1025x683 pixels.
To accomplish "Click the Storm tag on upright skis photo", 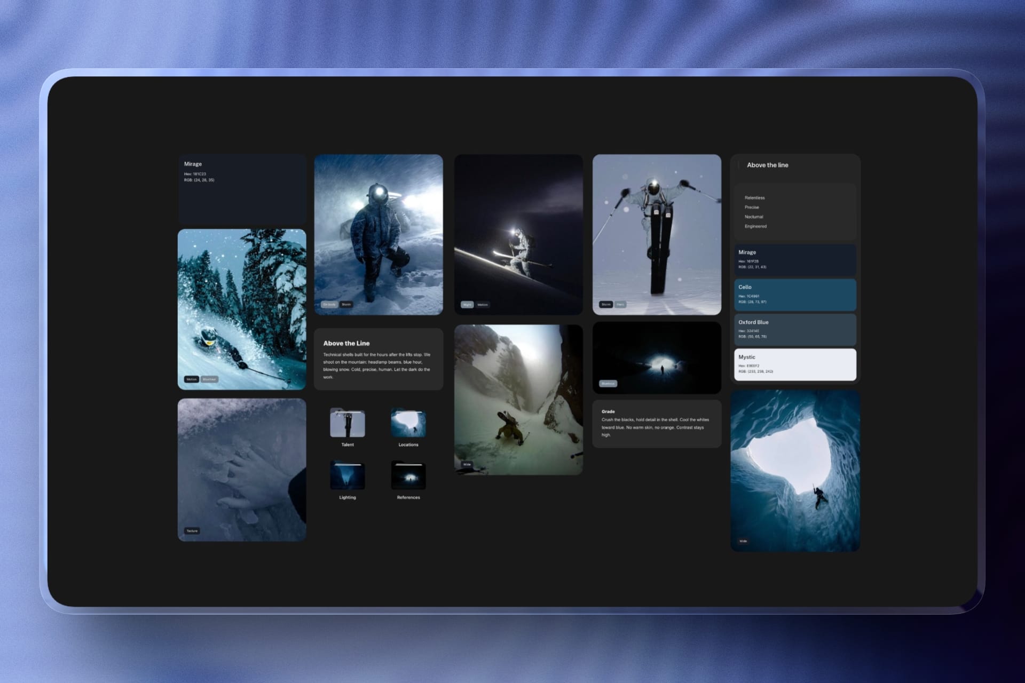I will pos(606,305).
